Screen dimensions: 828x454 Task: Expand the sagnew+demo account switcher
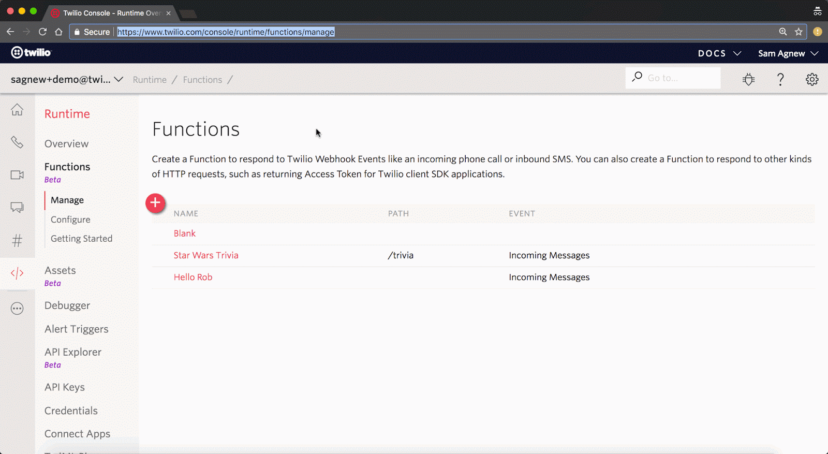(67, 79)
